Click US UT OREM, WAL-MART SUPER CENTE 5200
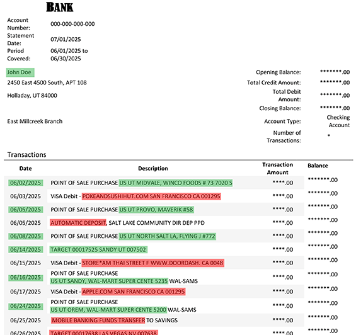 click(x=108, y=310)
